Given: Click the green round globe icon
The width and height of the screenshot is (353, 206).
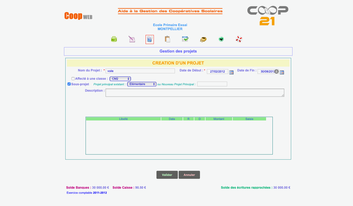Looking at the screenshot, I should click(x=221, y=39).
